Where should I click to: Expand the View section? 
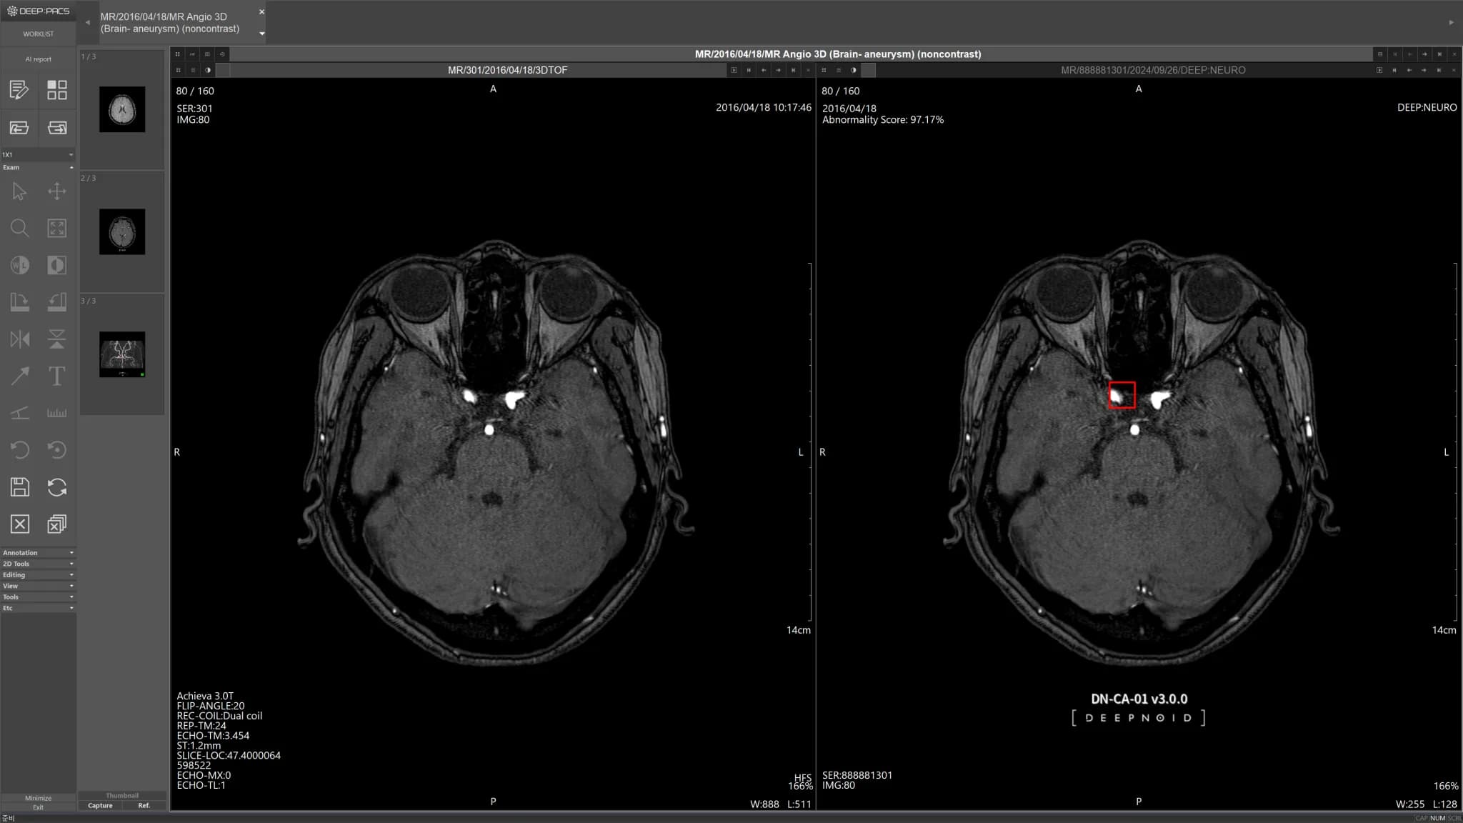point(38,586)
